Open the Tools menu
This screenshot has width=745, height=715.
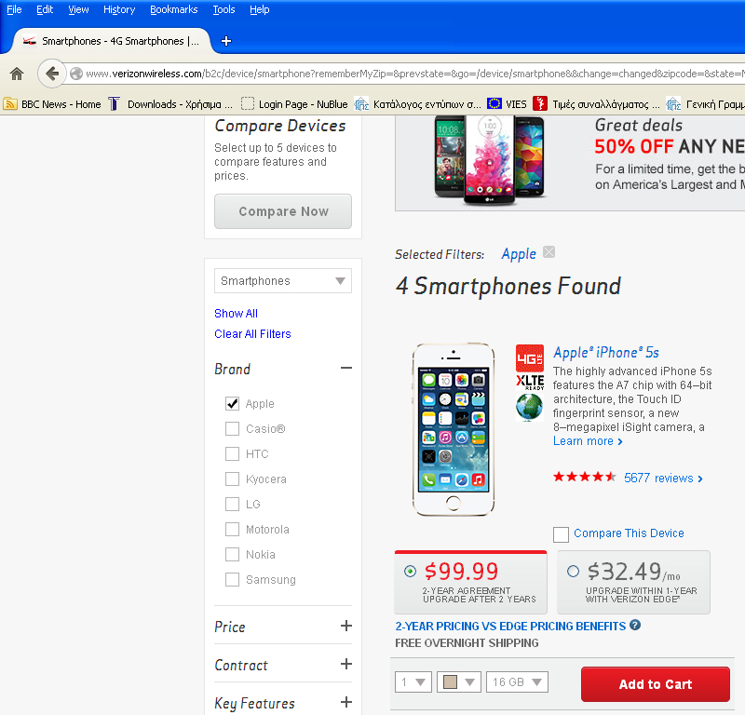coord(223,9)
